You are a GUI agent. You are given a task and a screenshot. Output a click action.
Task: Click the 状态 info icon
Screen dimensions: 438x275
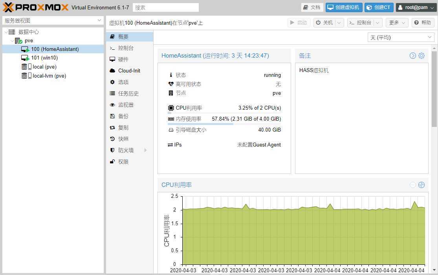point(170,75)
